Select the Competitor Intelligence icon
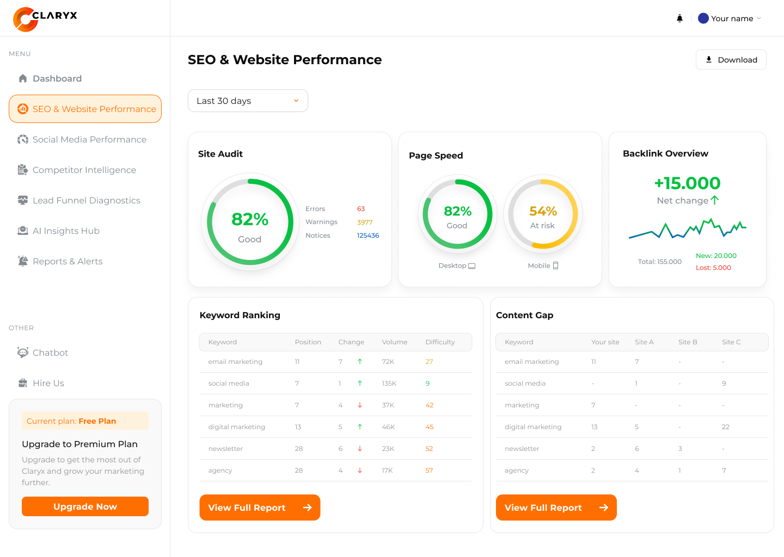This screenshot has width=784, height=557. (x=23, y=170)
